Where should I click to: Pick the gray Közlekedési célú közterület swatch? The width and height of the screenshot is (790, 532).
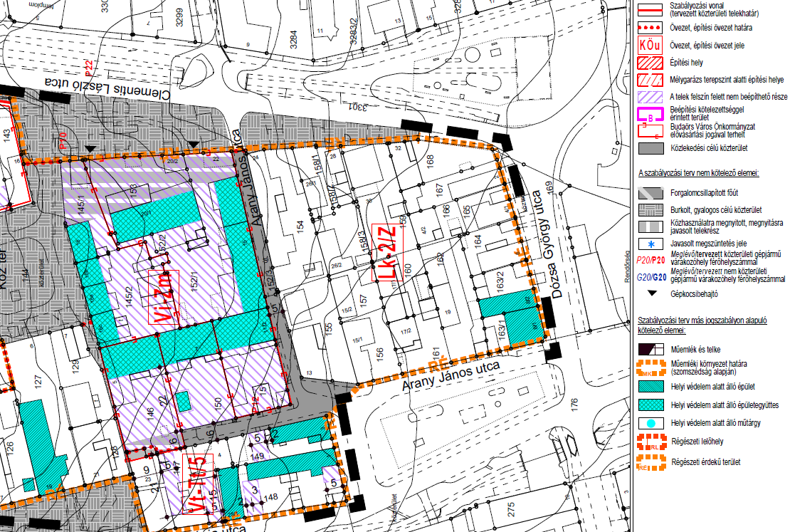coord(650,148)
